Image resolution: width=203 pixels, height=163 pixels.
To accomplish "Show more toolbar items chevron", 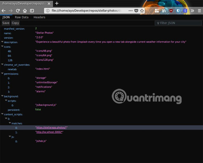I will pos(193,10).
